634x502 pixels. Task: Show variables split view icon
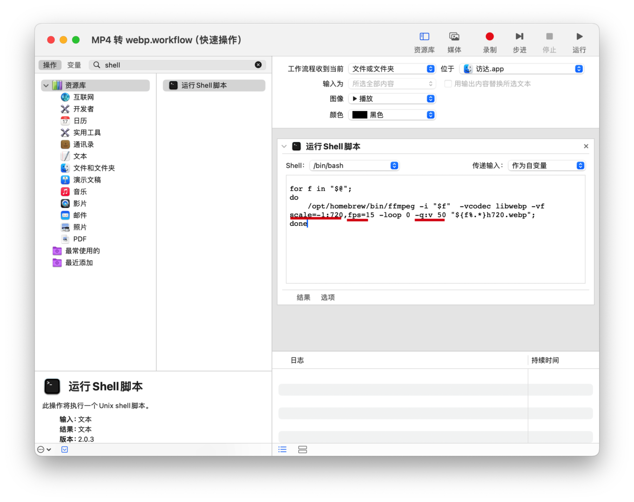click(x=302, y=449)
